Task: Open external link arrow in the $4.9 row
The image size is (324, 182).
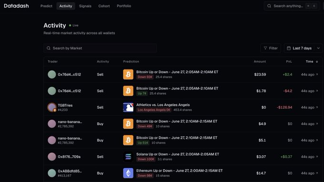Action: (x=317, y=124)
